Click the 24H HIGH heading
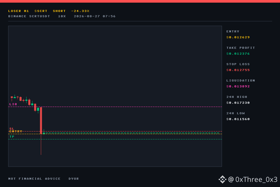 click(237, 97)
